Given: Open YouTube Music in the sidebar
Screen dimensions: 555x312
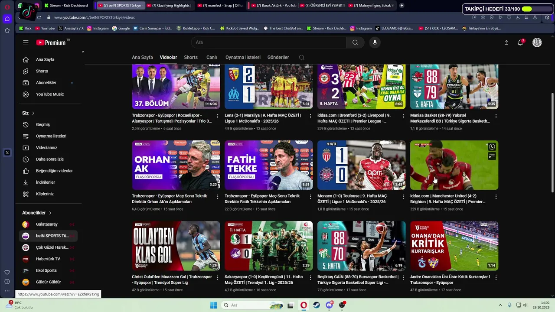Looking at the screenshot, I should [50, 94].
